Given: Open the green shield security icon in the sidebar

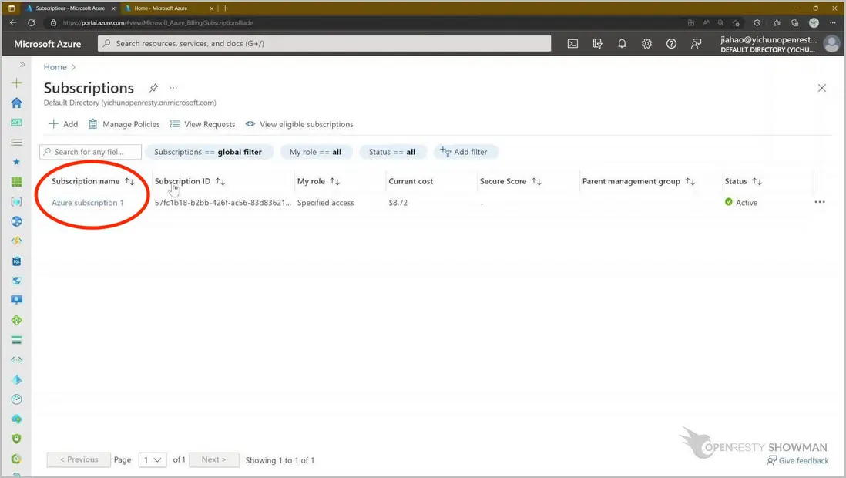Looking at the screenshot, I should pyautogui.click(x=17, y=439).
